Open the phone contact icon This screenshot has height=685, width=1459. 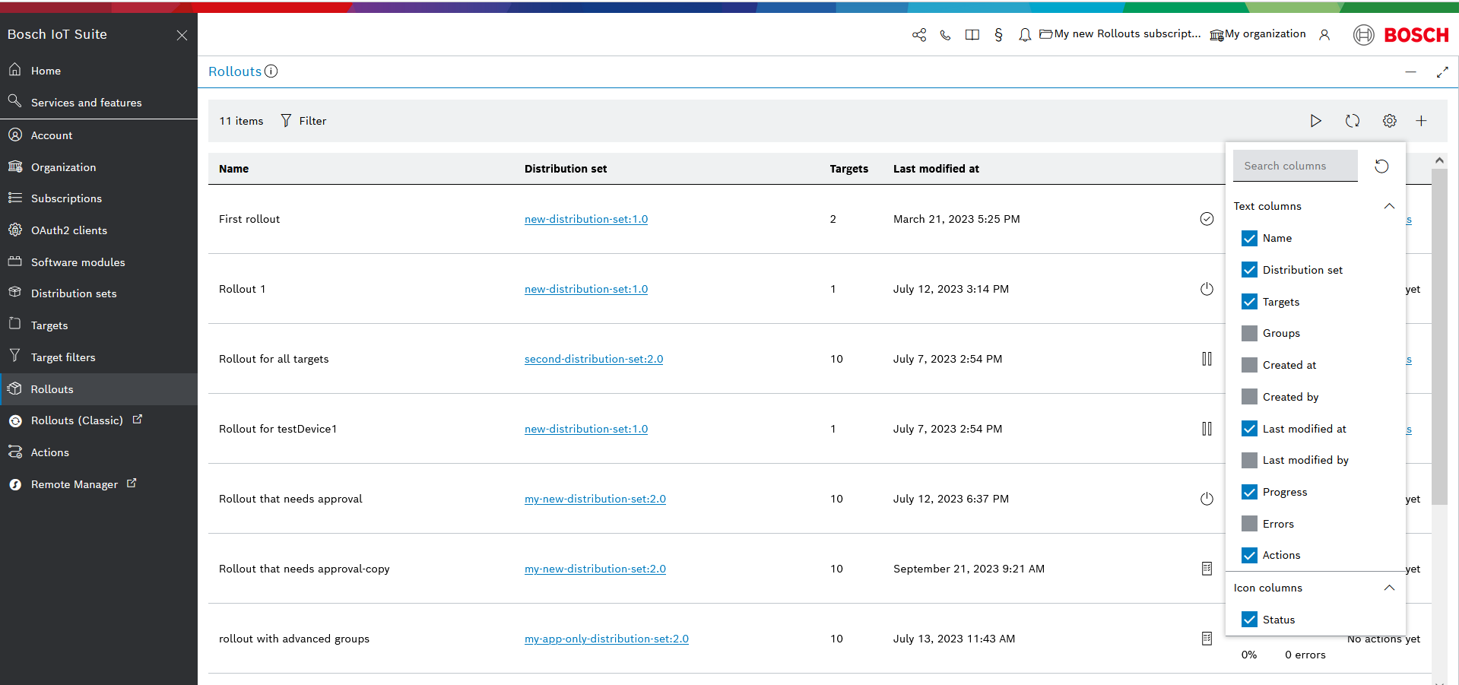(x=945, y=35)
